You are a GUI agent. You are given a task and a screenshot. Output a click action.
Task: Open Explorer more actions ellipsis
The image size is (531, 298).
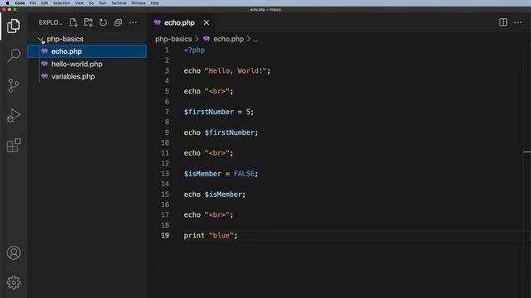pyautogui.click(x=133, y=22)
